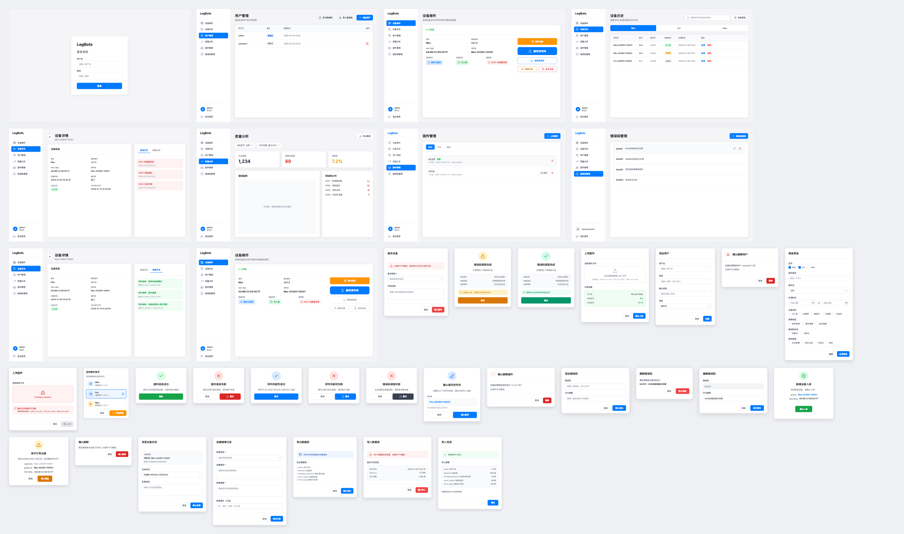The image size is (904, 534).
Task: Open calendar icon in 结束日期 field
Action: coord(846,303)
